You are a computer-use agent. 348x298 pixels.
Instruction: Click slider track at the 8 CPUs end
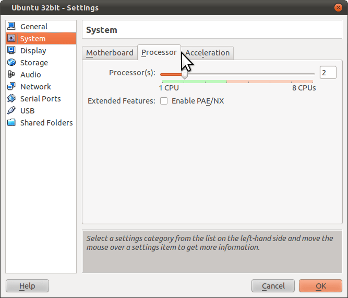tap(313, 74)
